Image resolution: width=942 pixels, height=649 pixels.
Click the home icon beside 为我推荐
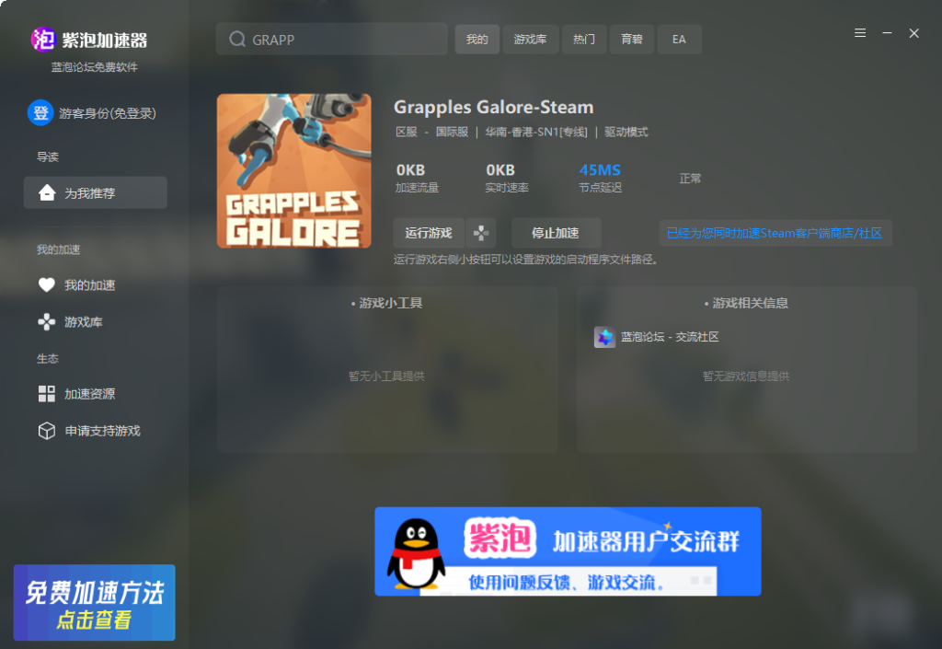pyautogui.click(x=47, y=192)
